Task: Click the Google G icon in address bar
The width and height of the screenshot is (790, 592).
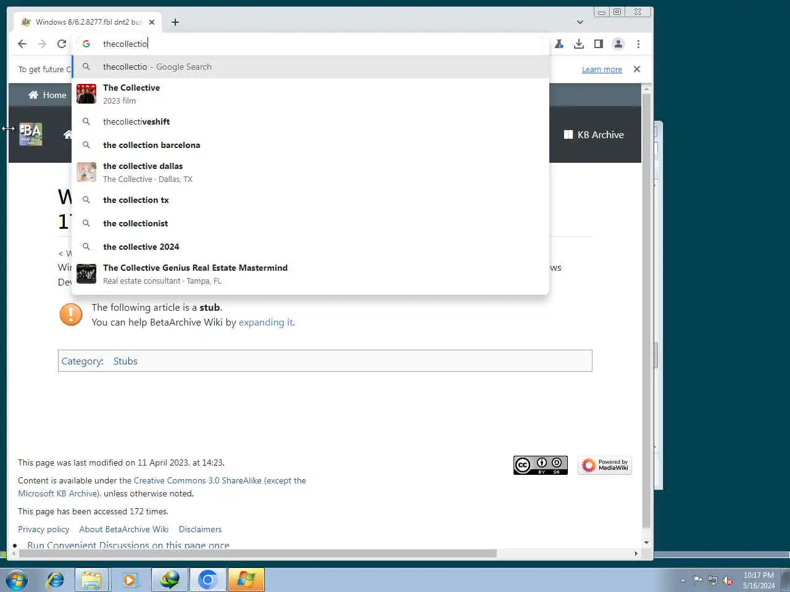Action: 86,44
